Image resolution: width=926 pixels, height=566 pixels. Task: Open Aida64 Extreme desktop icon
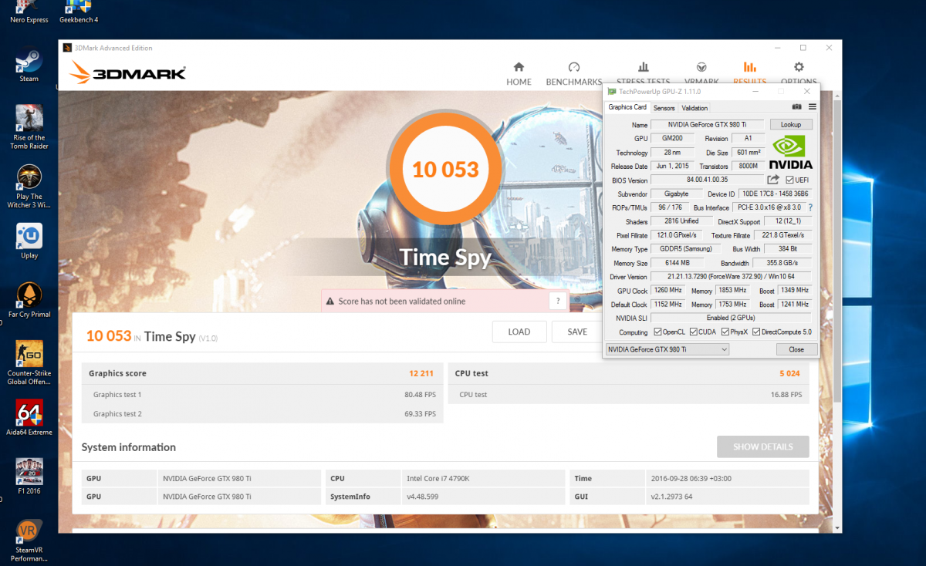point(29,418)
